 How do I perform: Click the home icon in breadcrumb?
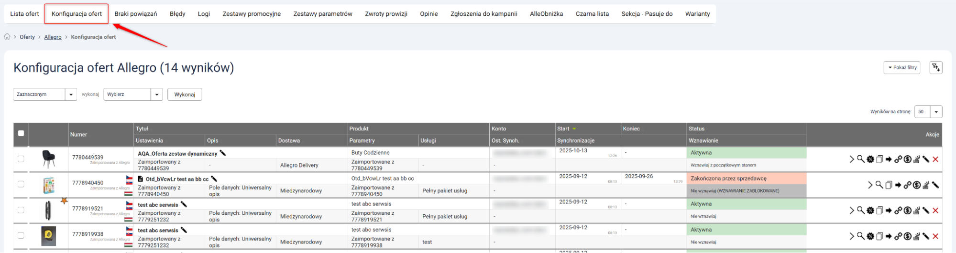coord(7,37)
